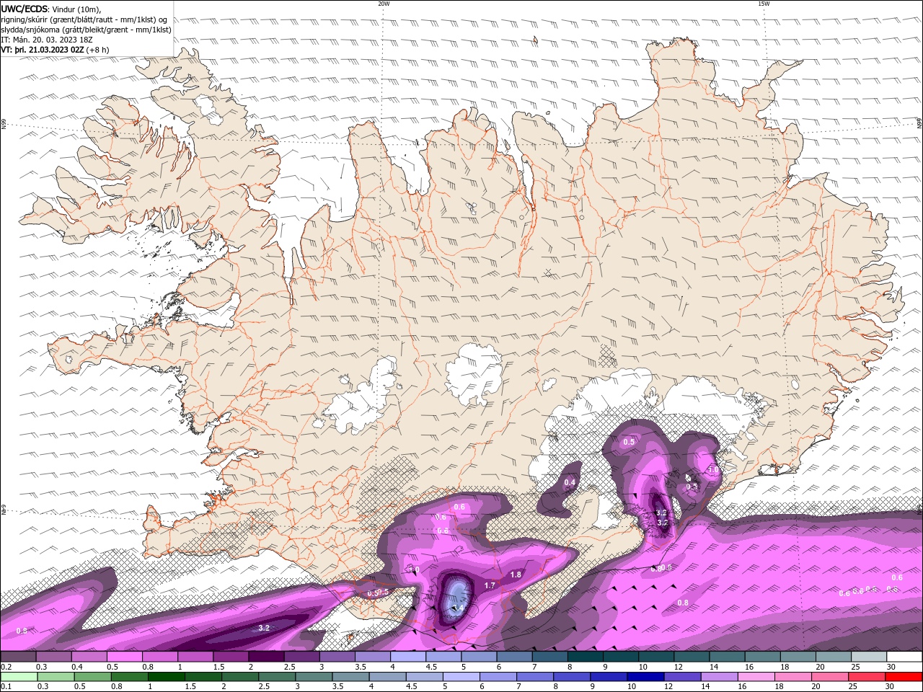Click the 6–7 periwinkle swatch, lower legend row
This screenshot has height=692, width=923.
pos(498,677)
